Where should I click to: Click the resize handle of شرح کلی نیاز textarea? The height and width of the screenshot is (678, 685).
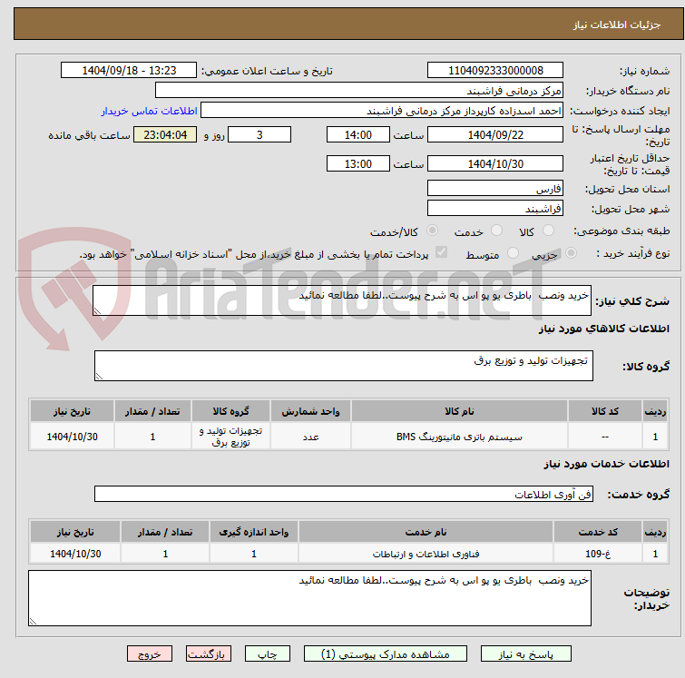click(x=97, y=310)
